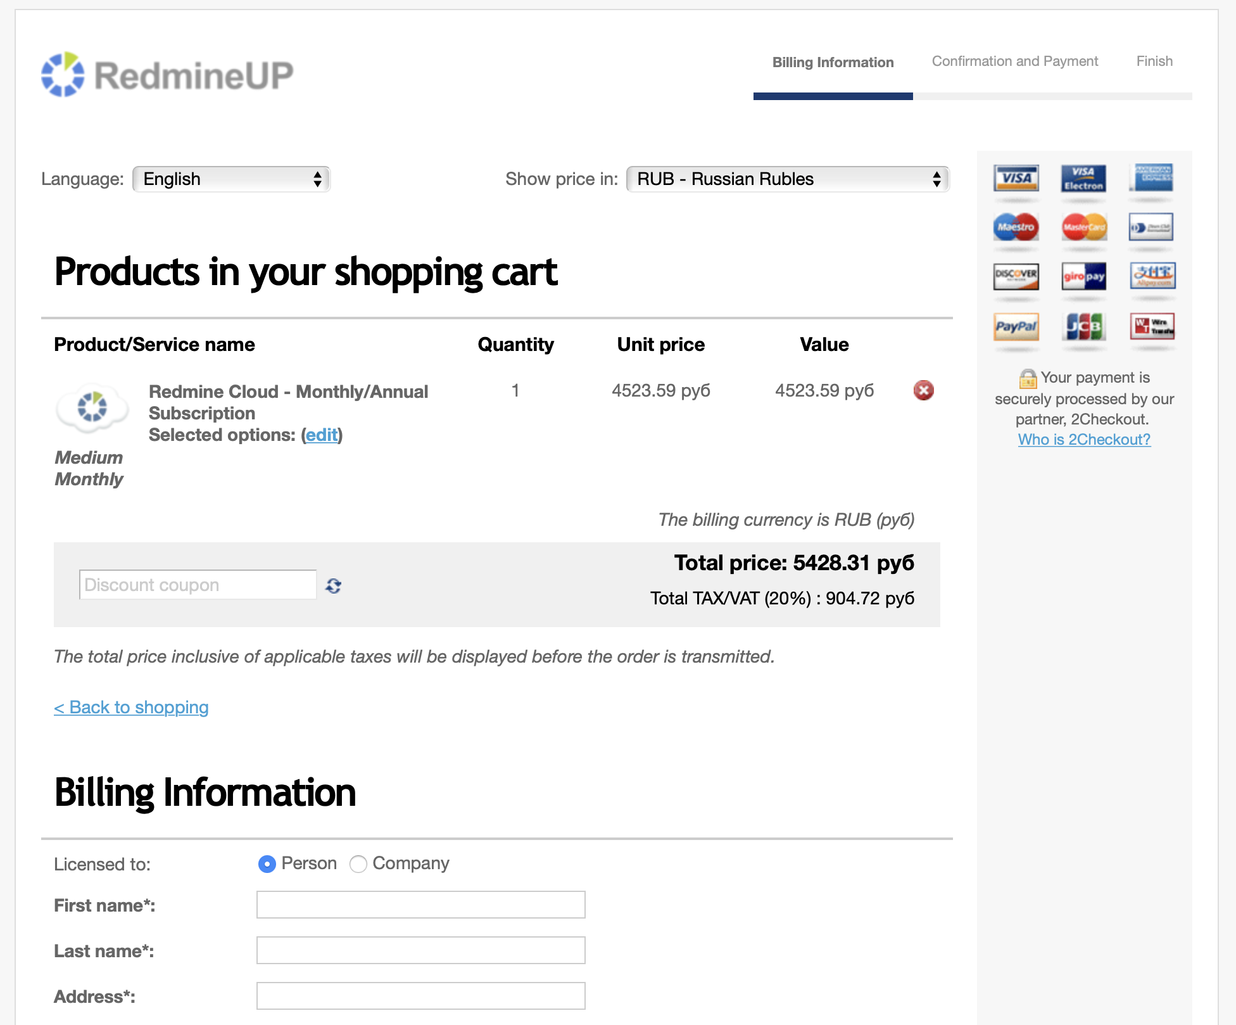Viewport: 1236px width, 1025px height.
Task: Click the billing currency is RUB note
Action: click(x=786, y=519)
